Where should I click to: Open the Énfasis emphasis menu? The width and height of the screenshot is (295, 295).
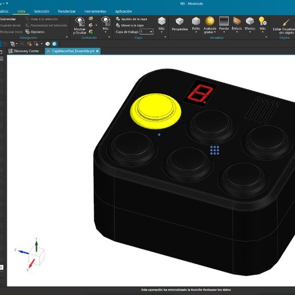click(237, 25)
